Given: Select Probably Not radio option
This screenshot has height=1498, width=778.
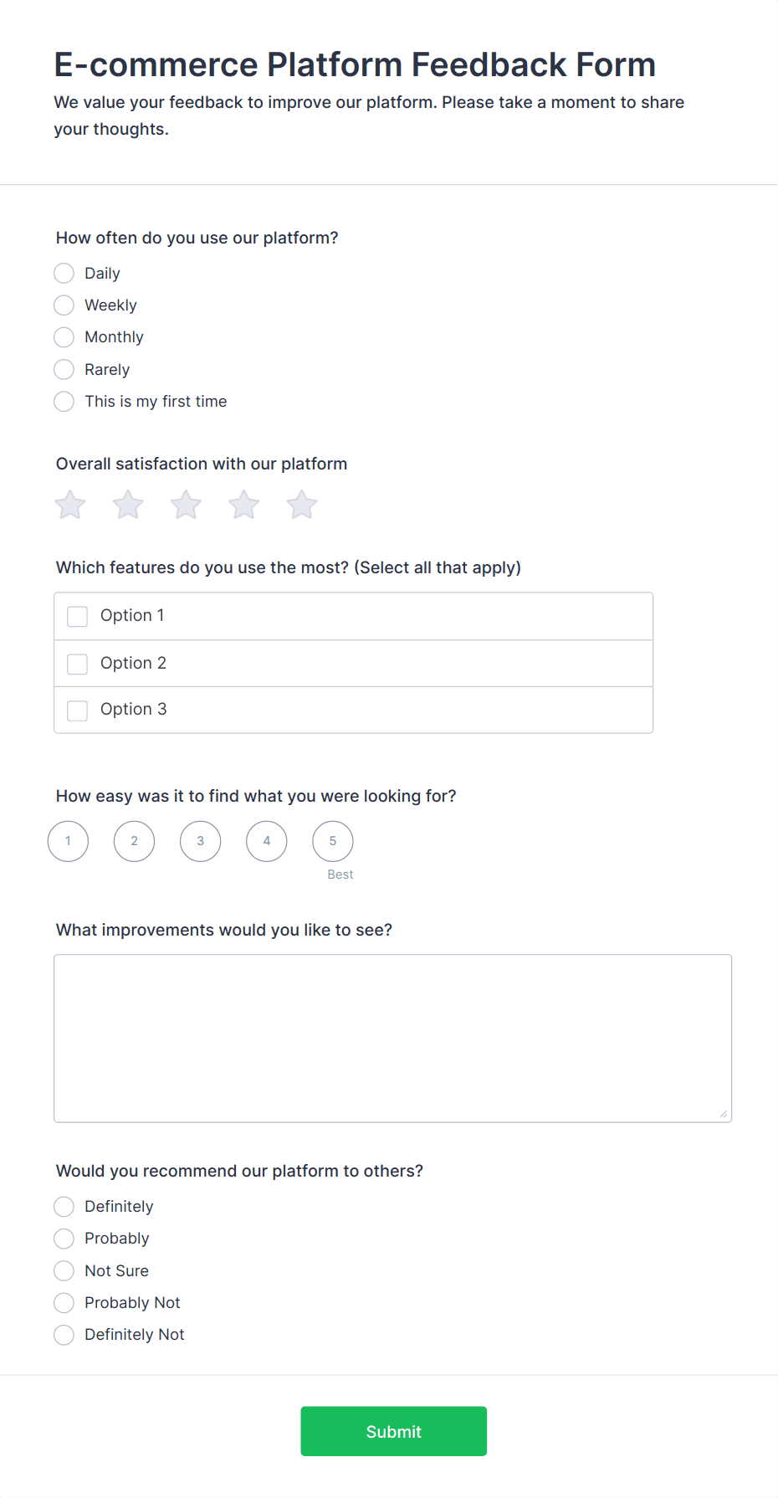Looking at the screenshot, I should [64, 1303].
